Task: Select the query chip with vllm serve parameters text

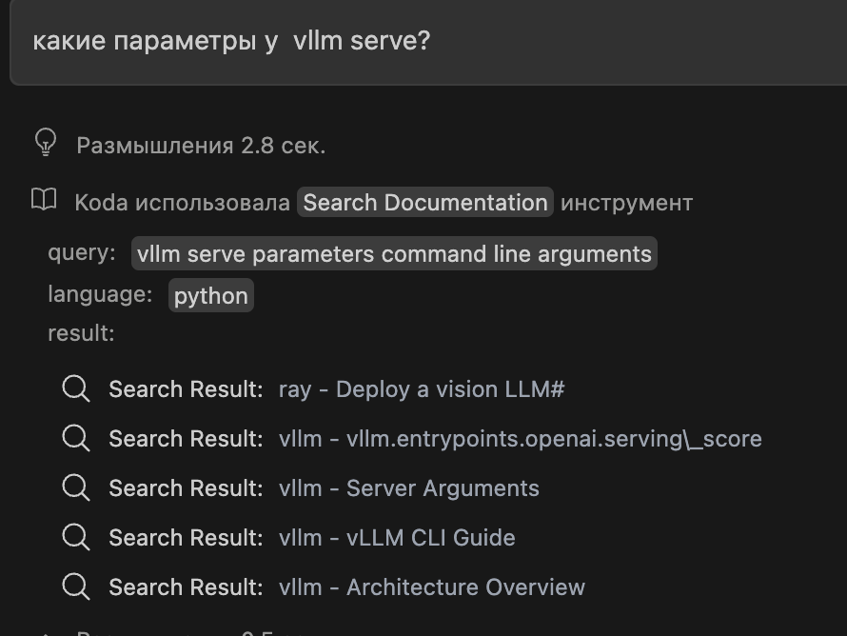Action: pyautogui.click(x=393, y=253)
